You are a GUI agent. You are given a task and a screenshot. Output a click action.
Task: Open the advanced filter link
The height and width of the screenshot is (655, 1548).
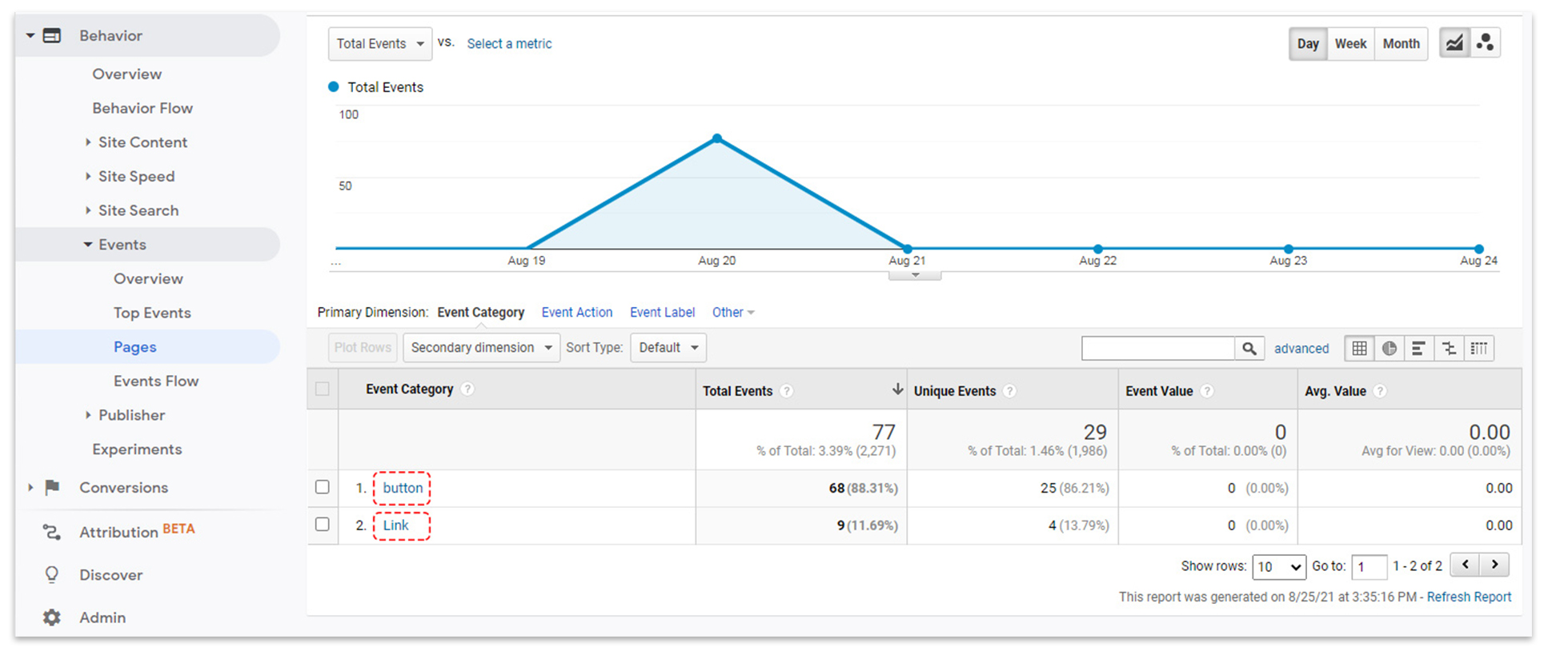pyautogui.click(x=1301, y=349)
